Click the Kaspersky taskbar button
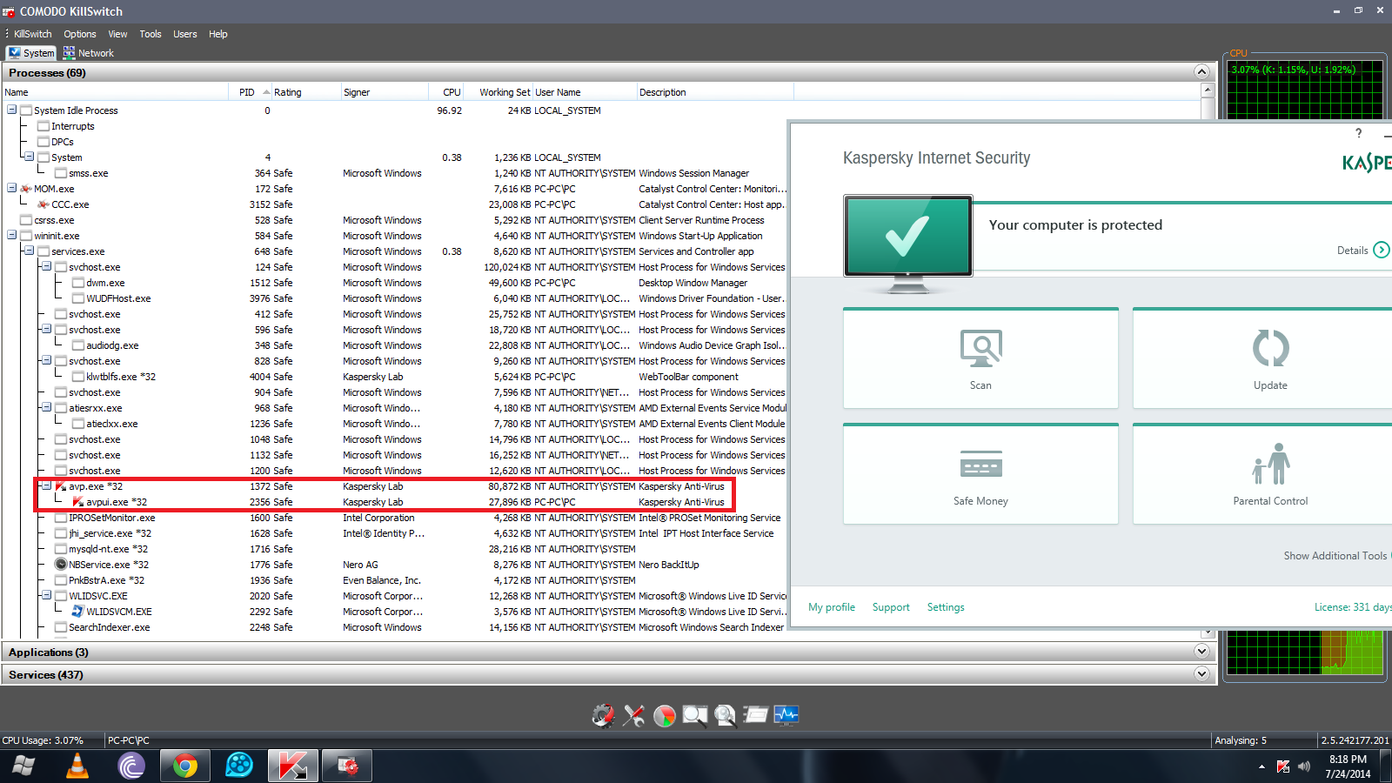The width and height of the screenshot is (1392, 783). [x=292, y=766]
